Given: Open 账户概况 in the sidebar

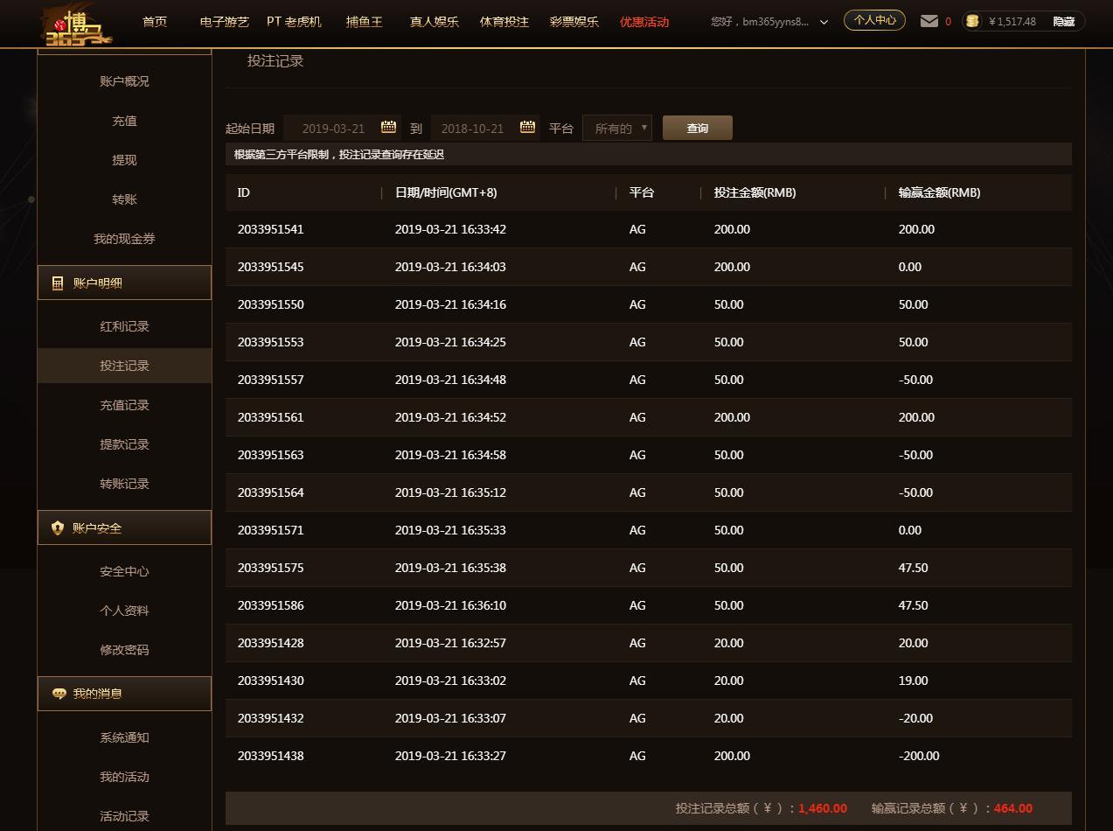Looking at the screenshot, I should (124, 81).
